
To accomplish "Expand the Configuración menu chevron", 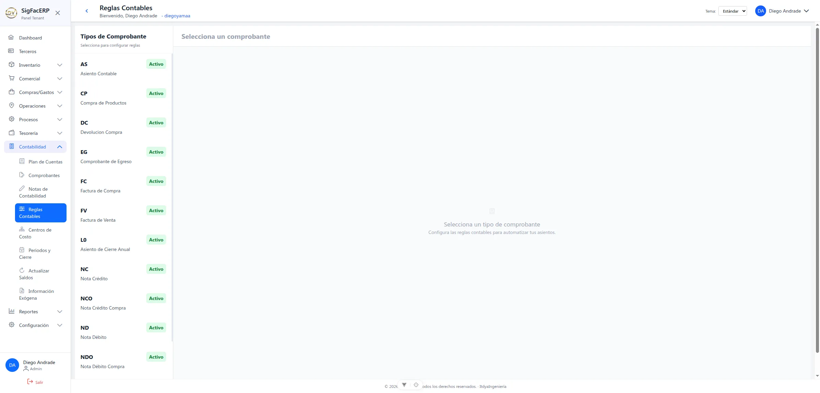I will pos(60,325).
